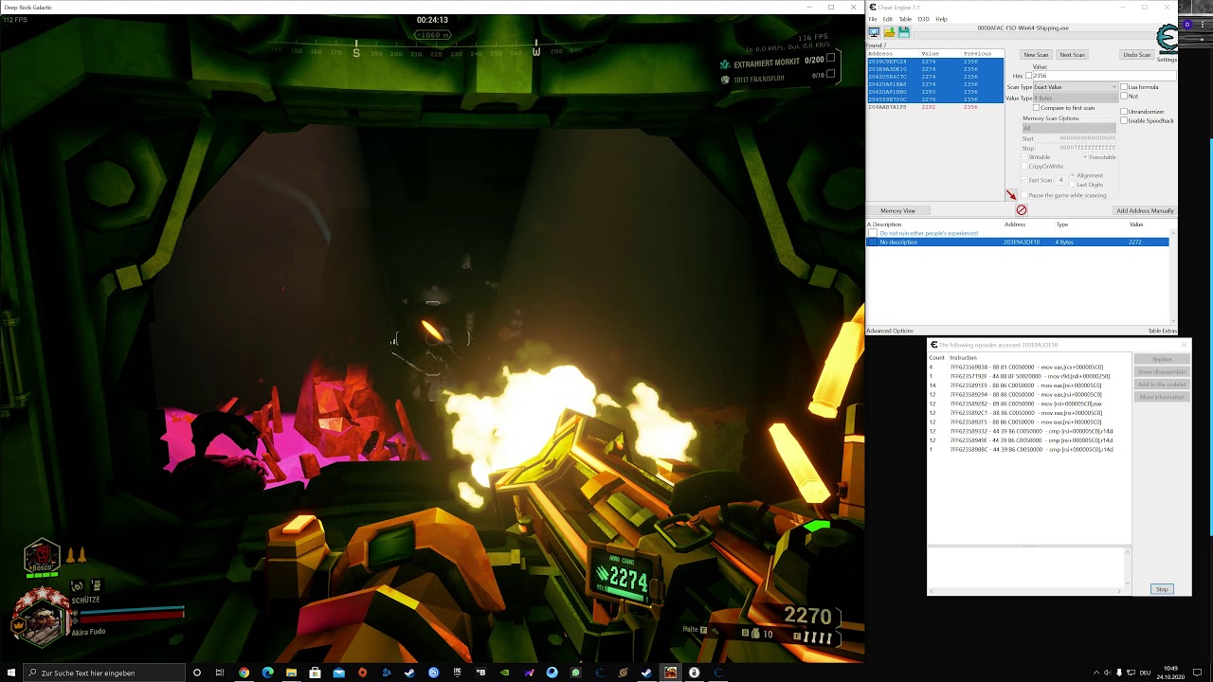Open the Scan Type dropdown
Screen dimensions: 1213x682
pyautogui.click(x=1076, y=87)
